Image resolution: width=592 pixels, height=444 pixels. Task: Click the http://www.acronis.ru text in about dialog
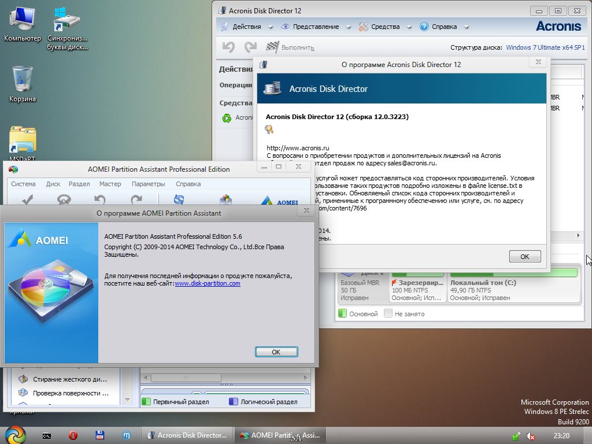pyautogui.click(x=298, y=148)
